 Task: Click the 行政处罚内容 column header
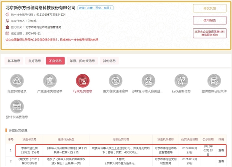(x=121, y=139)
